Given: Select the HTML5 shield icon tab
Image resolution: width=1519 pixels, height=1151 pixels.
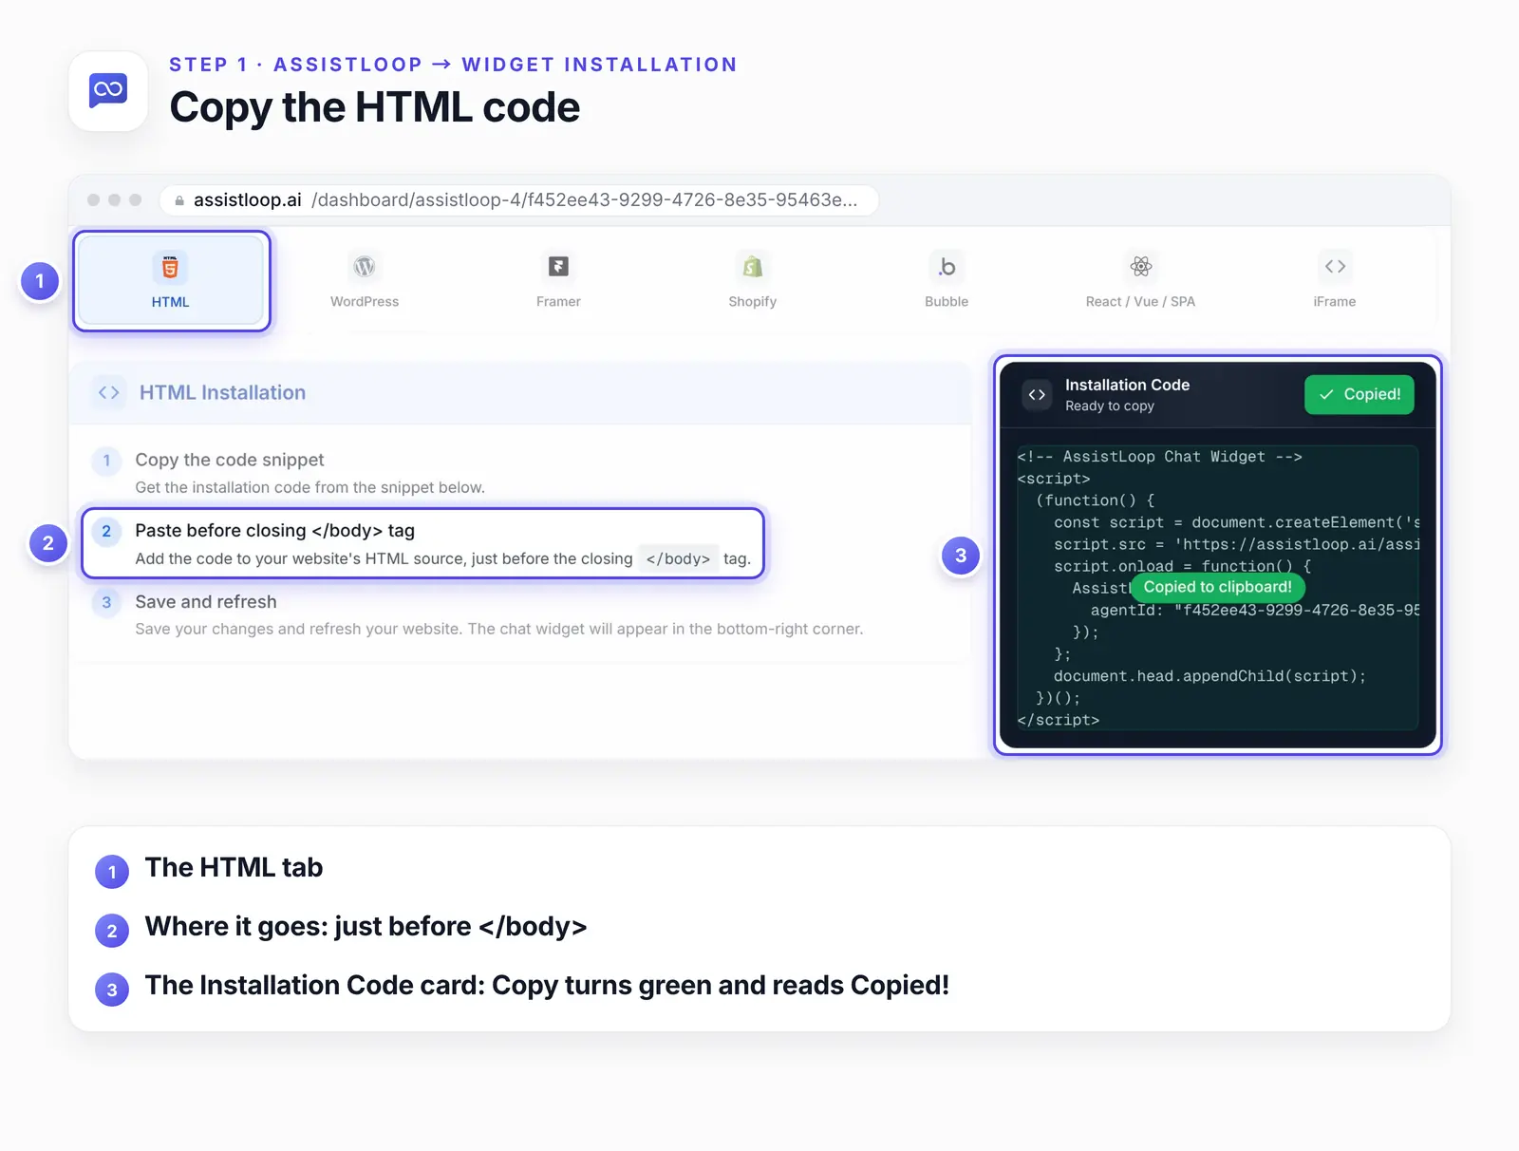Looking at the screenshot, I should (170, 267).
